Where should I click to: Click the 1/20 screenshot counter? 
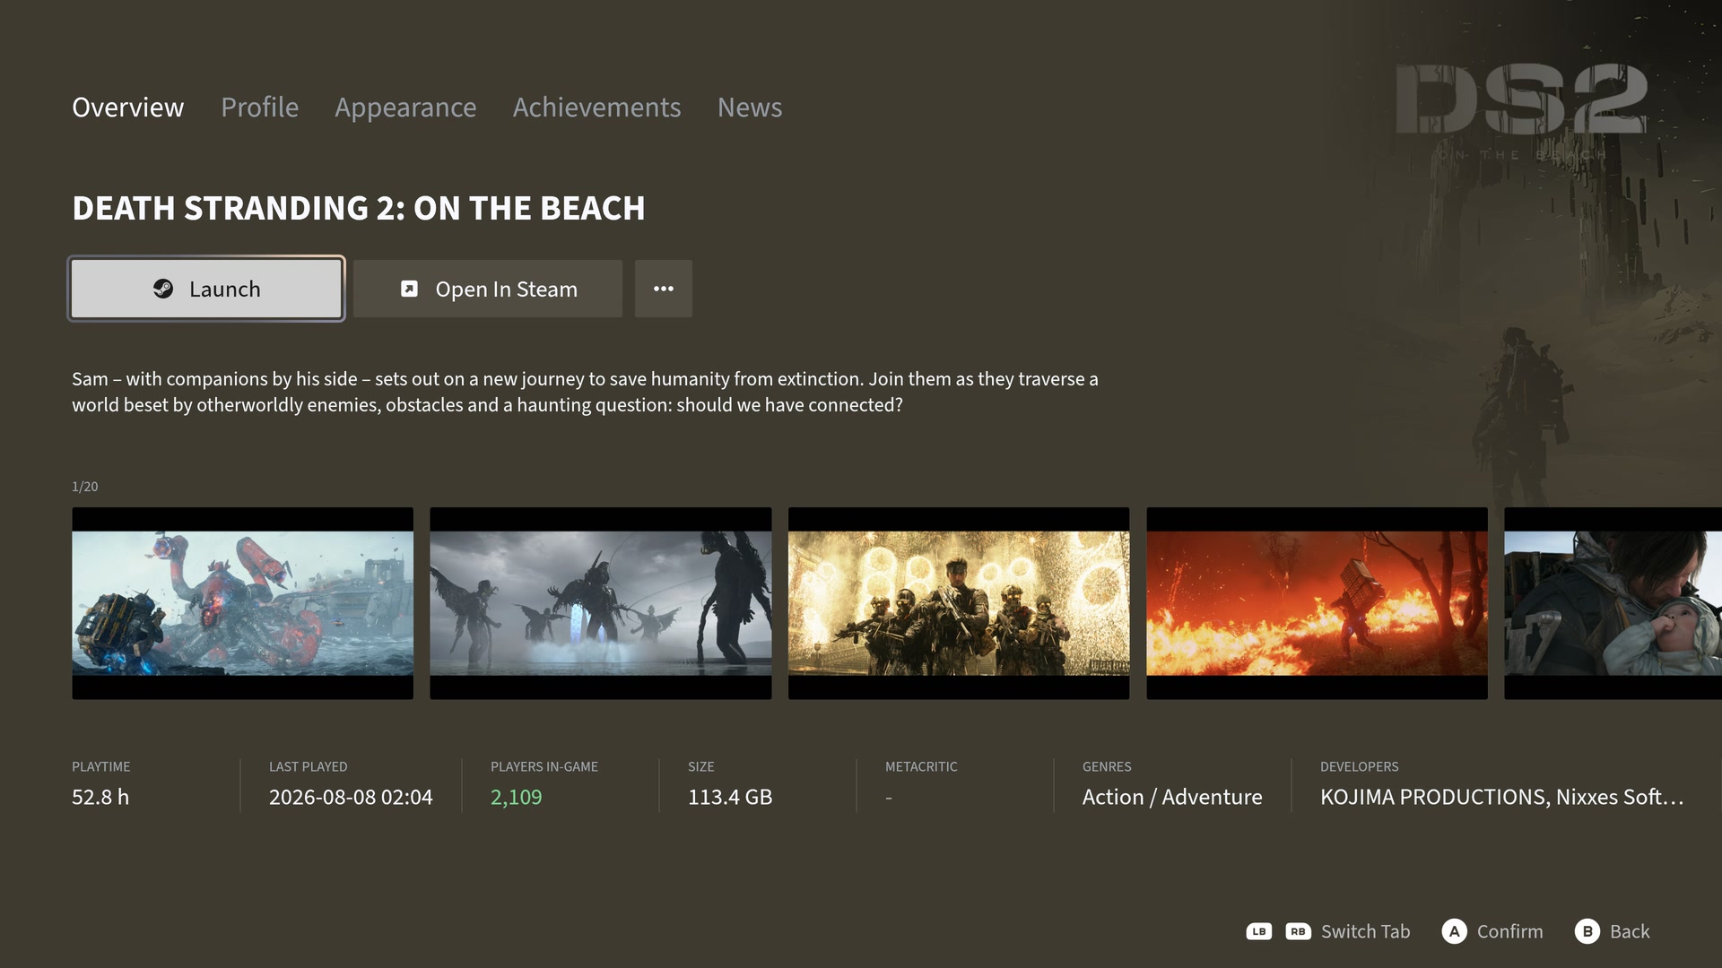coord(85,487)
